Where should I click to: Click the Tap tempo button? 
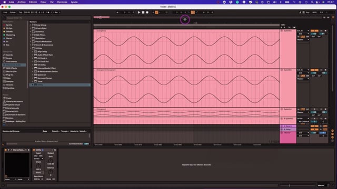[x=21, y=13]
